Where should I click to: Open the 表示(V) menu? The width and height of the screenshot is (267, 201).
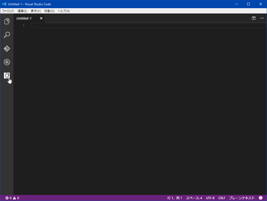(36, 11)
